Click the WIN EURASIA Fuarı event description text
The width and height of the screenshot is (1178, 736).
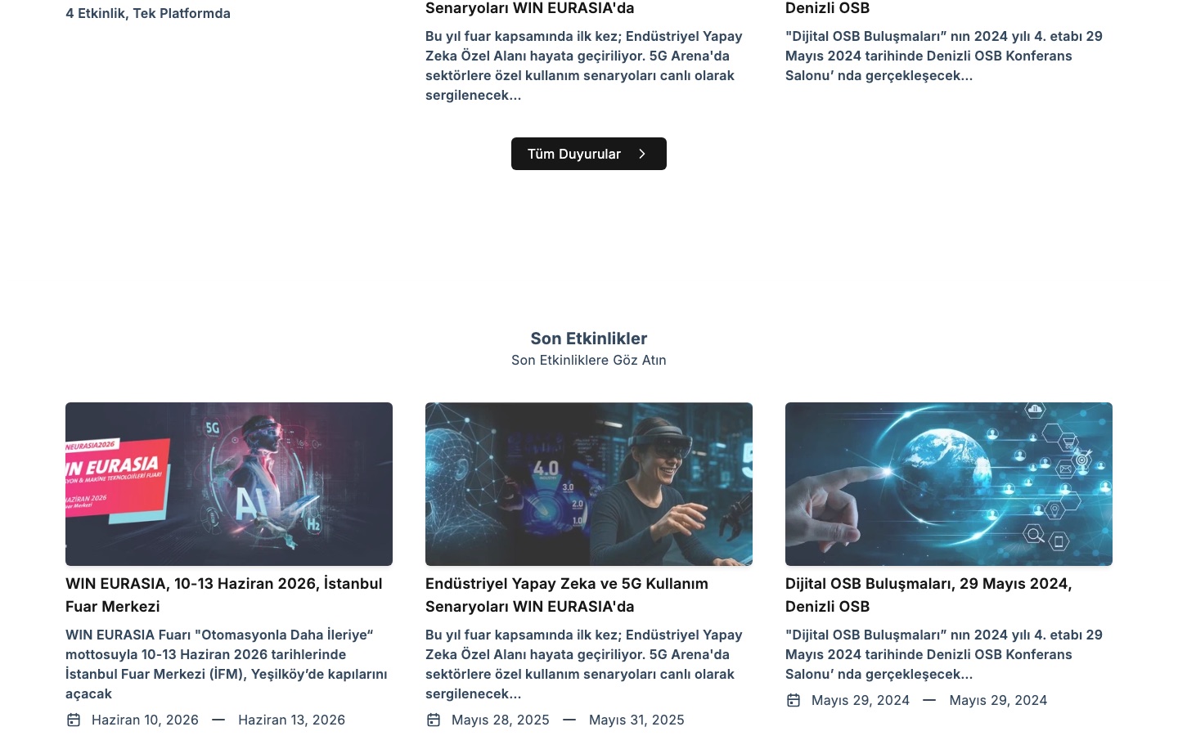coord(227,664)
